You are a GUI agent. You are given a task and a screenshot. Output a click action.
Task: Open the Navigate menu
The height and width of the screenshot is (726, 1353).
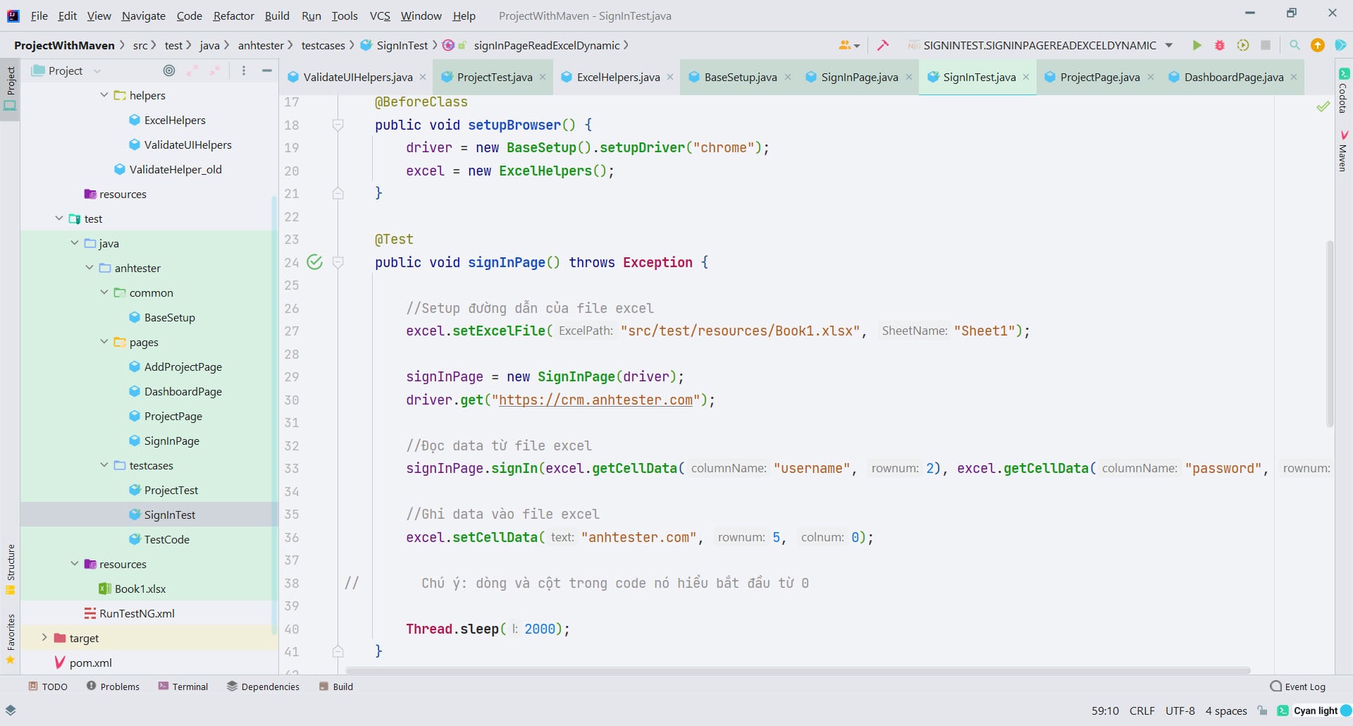(143, 16)
